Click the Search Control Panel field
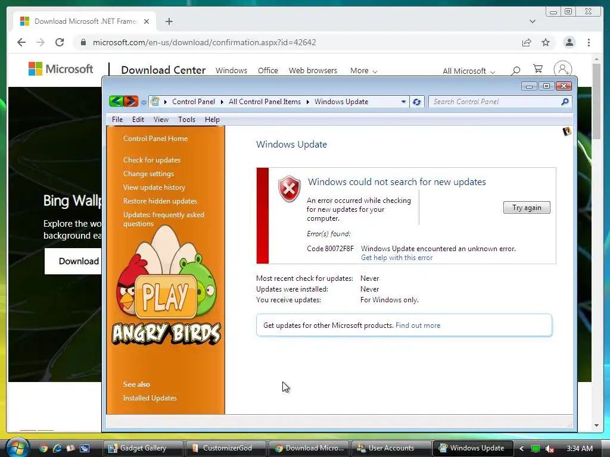610x457 pixels. pyautogui.click(x=496, y=102)
